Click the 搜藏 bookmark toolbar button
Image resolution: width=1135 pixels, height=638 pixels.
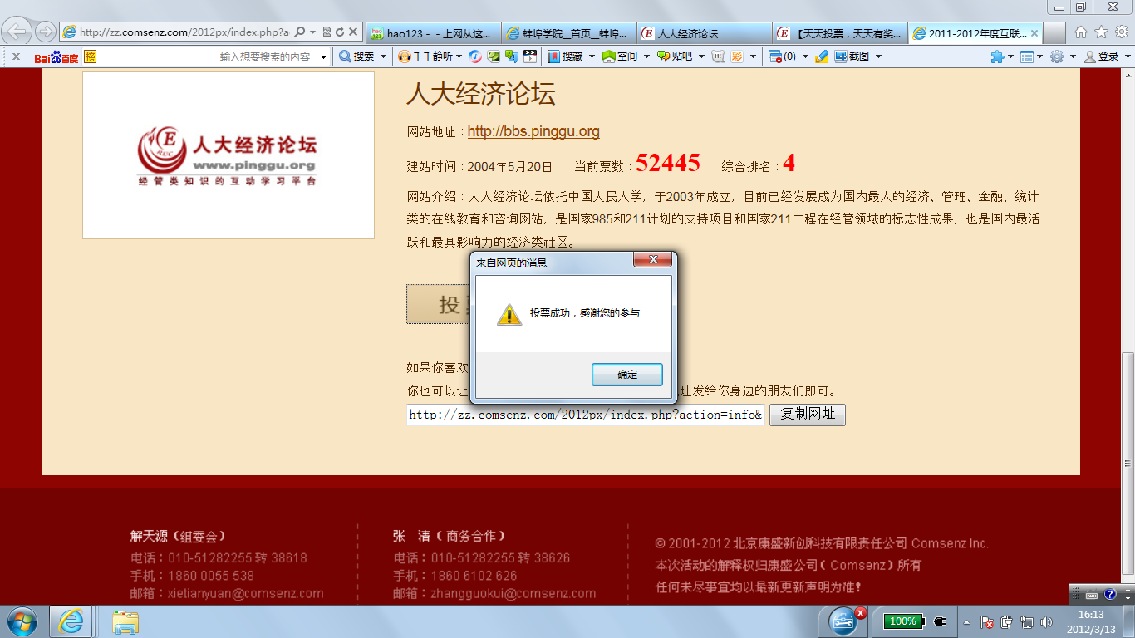point(565,56)
